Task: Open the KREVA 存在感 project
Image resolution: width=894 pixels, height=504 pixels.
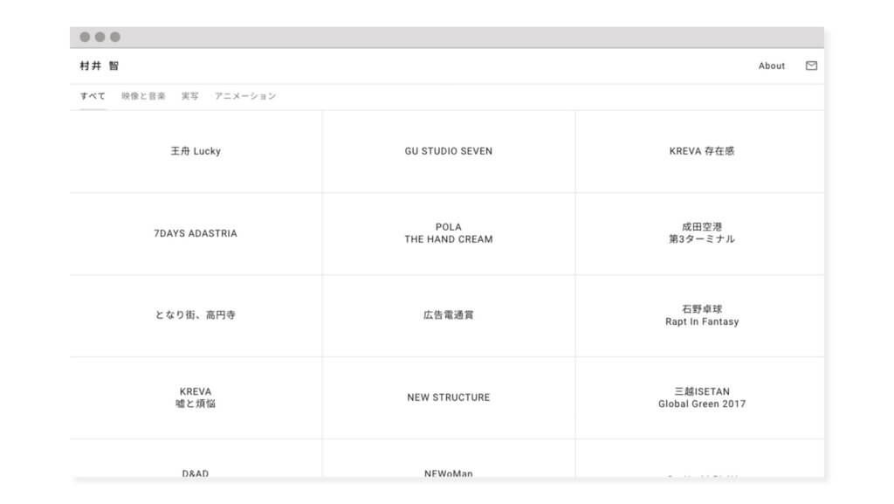Action: (x=700, y=151)
